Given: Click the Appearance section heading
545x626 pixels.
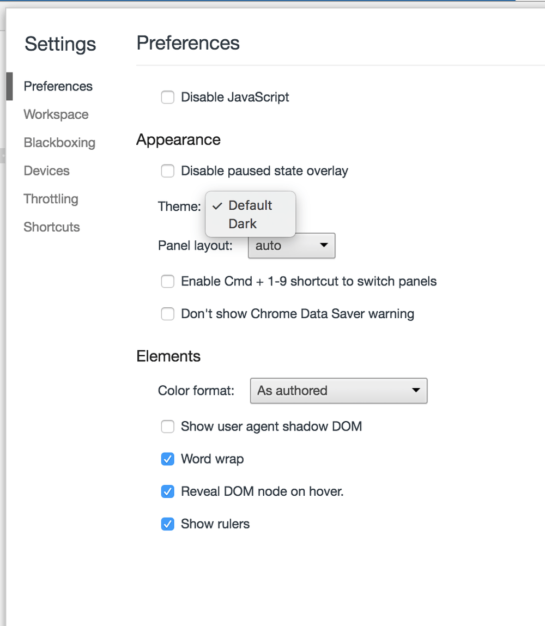Looking at the screenshot, I should 178,140.
